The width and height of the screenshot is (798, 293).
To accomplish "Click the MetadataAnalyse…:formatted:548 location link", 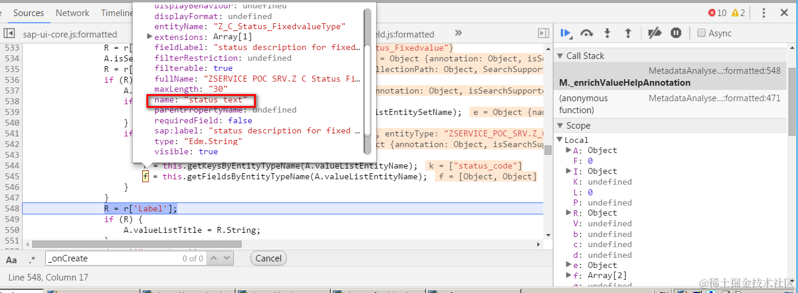I will (714, 71).
